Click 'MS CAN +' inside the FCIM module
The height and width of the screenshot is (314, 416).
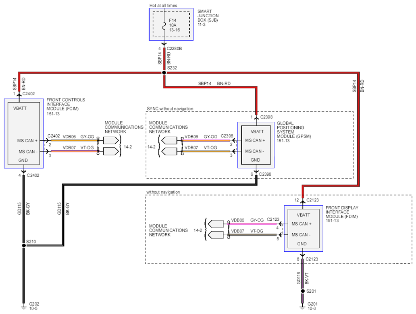pyautogui.click(x=27, y=141)
